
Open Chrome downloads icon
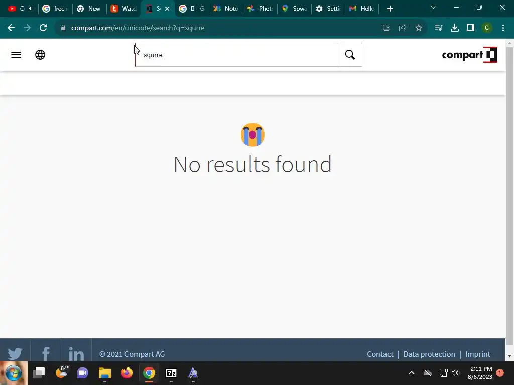point(455,28)
